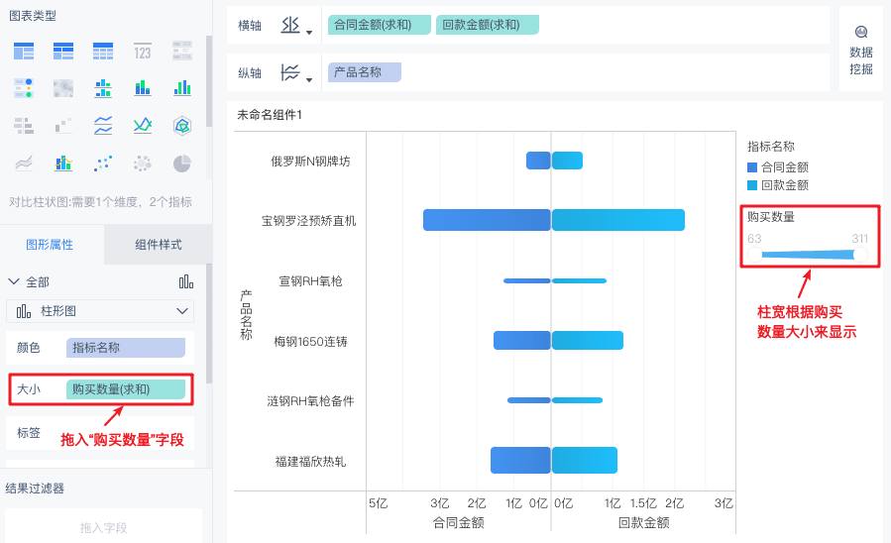The image size is (891, 543).
Task: Click the 回款金额(求和) field on 横轴
Action: pos(487,25)
